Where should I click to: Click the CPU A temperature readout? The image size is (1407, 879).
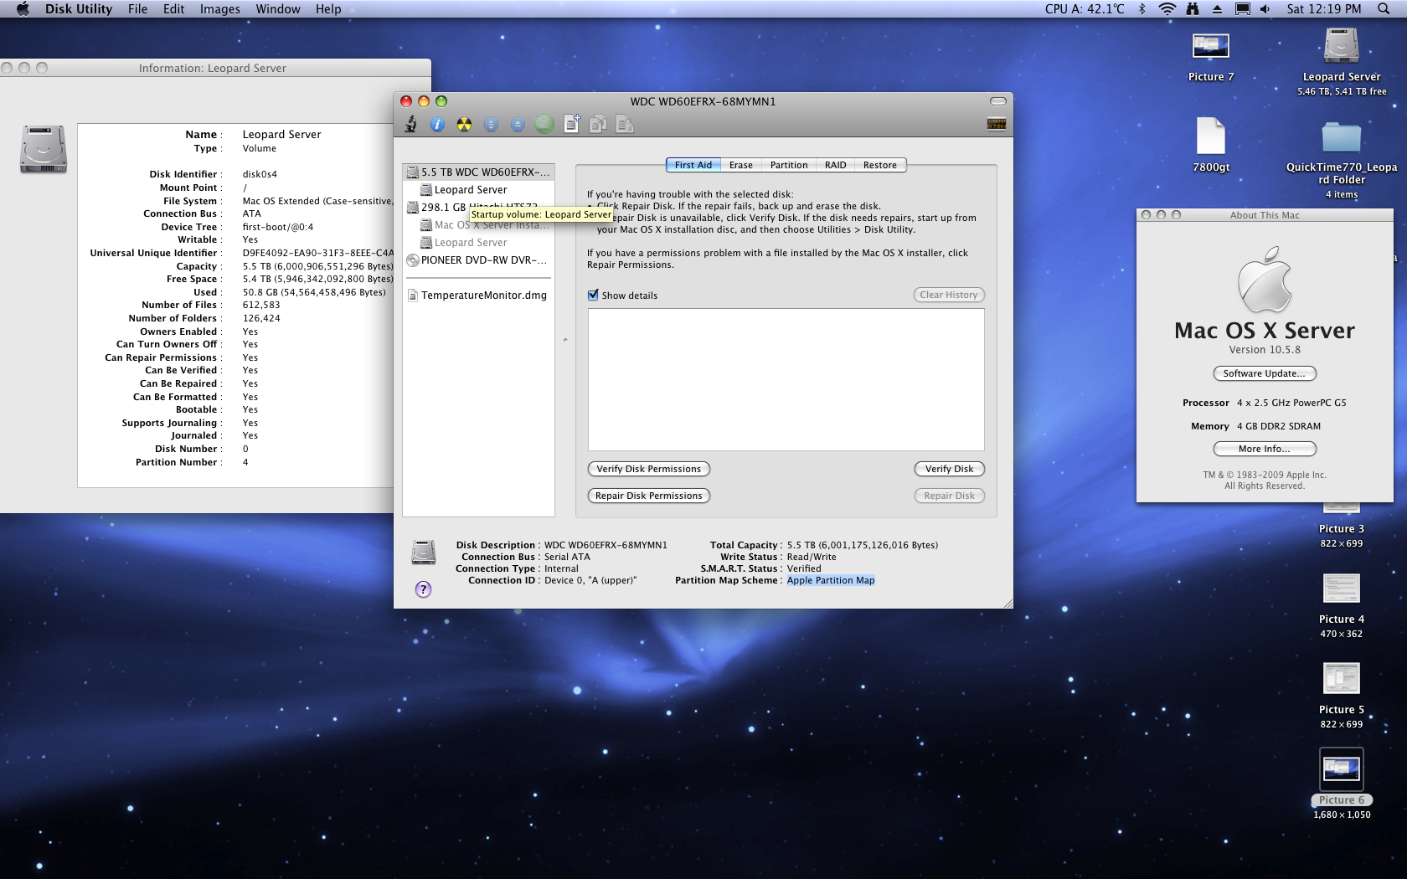coord(1085,9)
